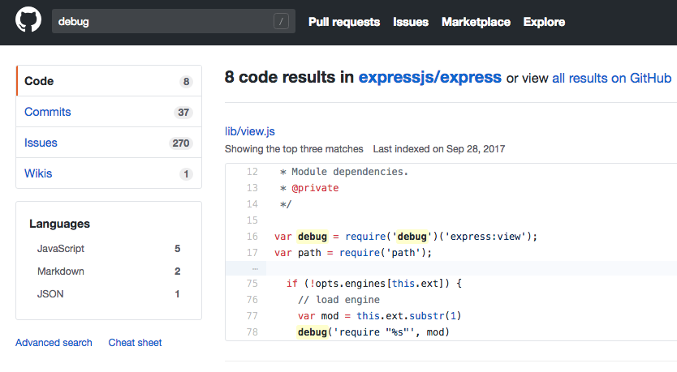Click the slash shortcut icon in search box
Viewport: 677px width, 372px height.
282,22
